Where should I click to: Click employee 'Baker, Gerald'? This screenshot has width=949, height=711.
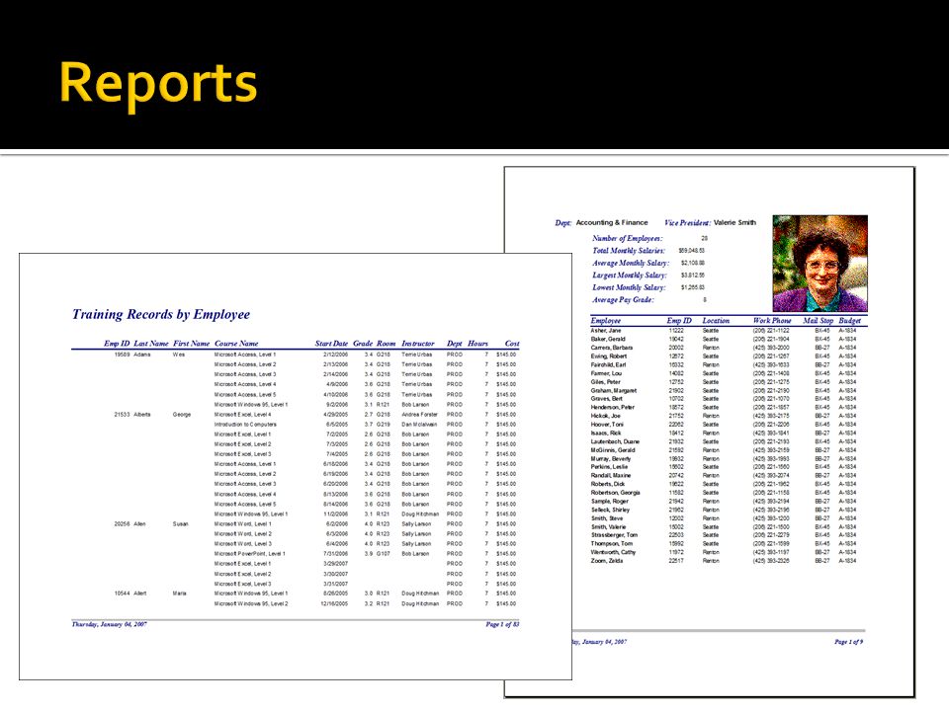608,339
